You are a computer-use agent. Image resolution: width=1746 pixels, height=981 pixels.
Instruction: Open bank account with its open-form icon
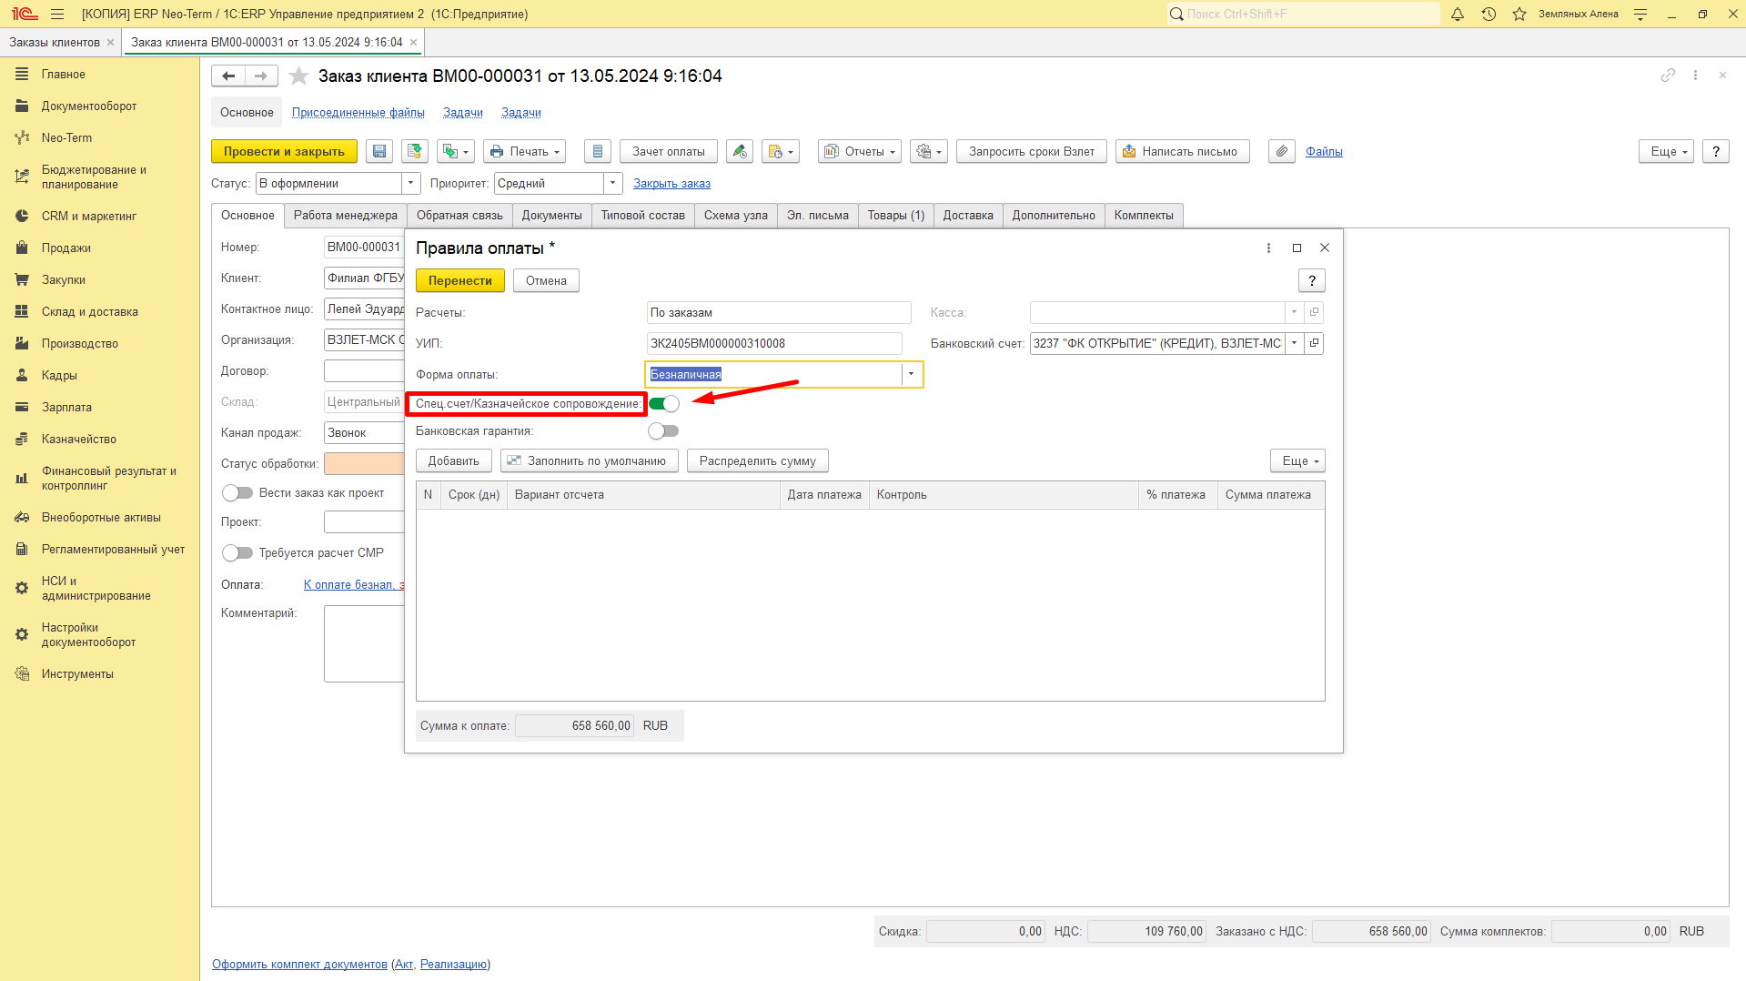[x=1314, y=343]
